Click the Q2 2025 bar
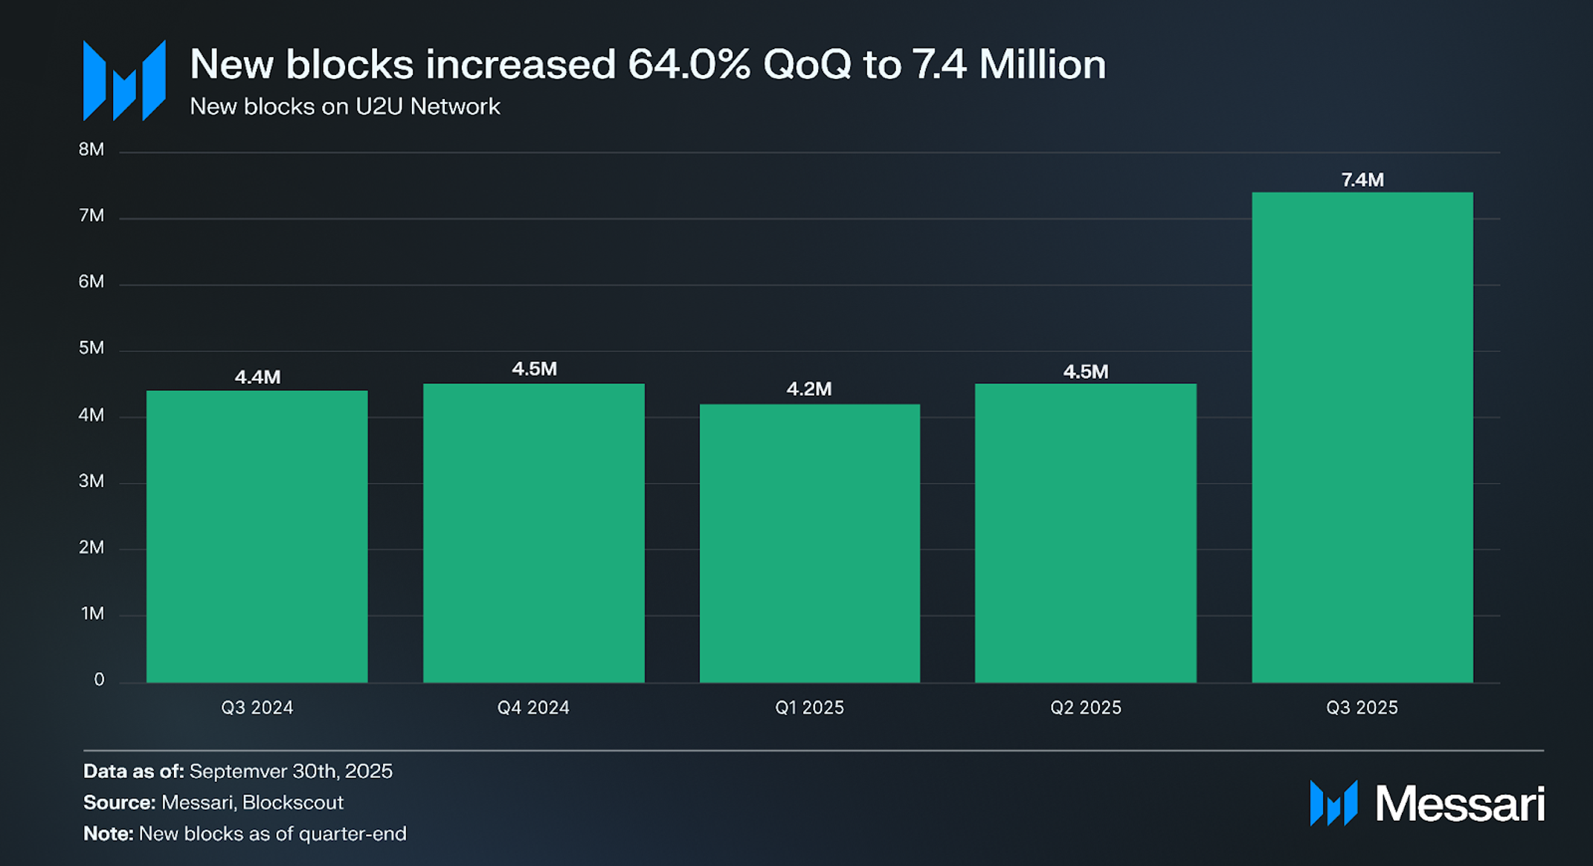Viewport: 1593px width, 866px height. click(x=1085, y=532)
